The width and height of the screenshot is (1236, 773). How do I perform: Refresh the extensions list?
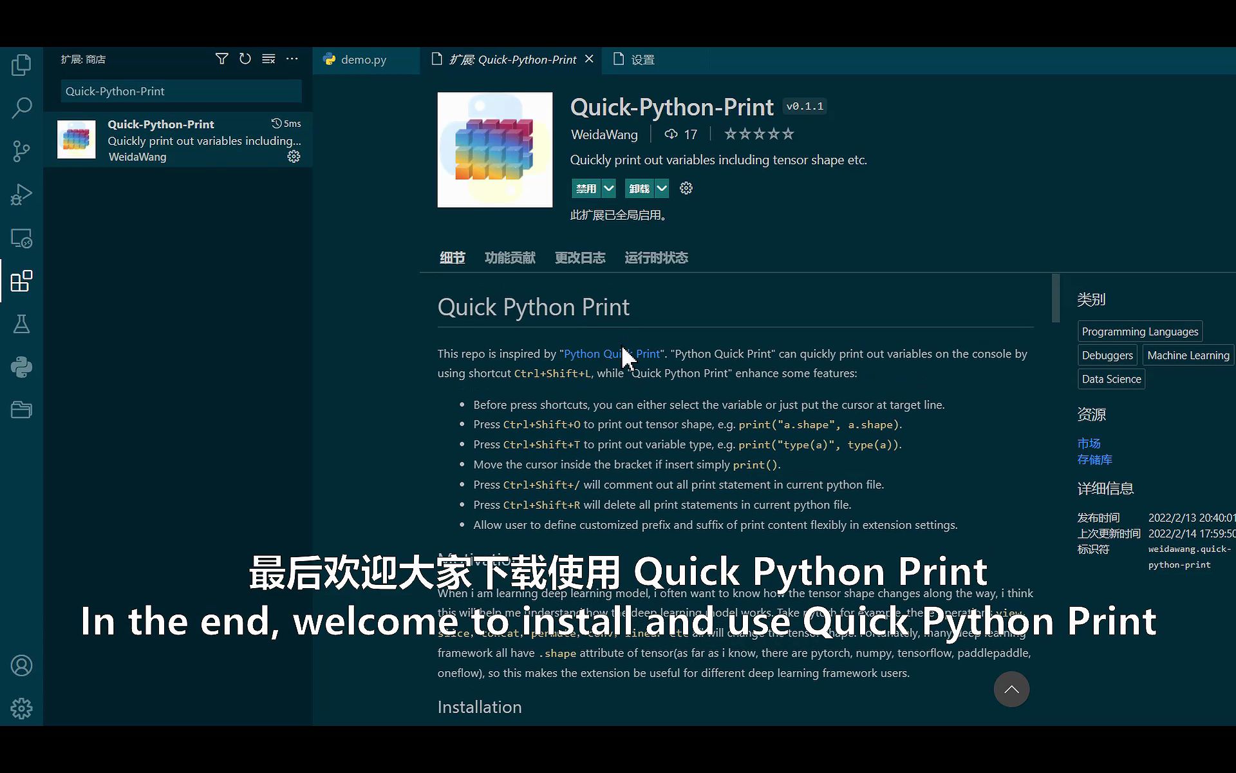coord(245,59)
